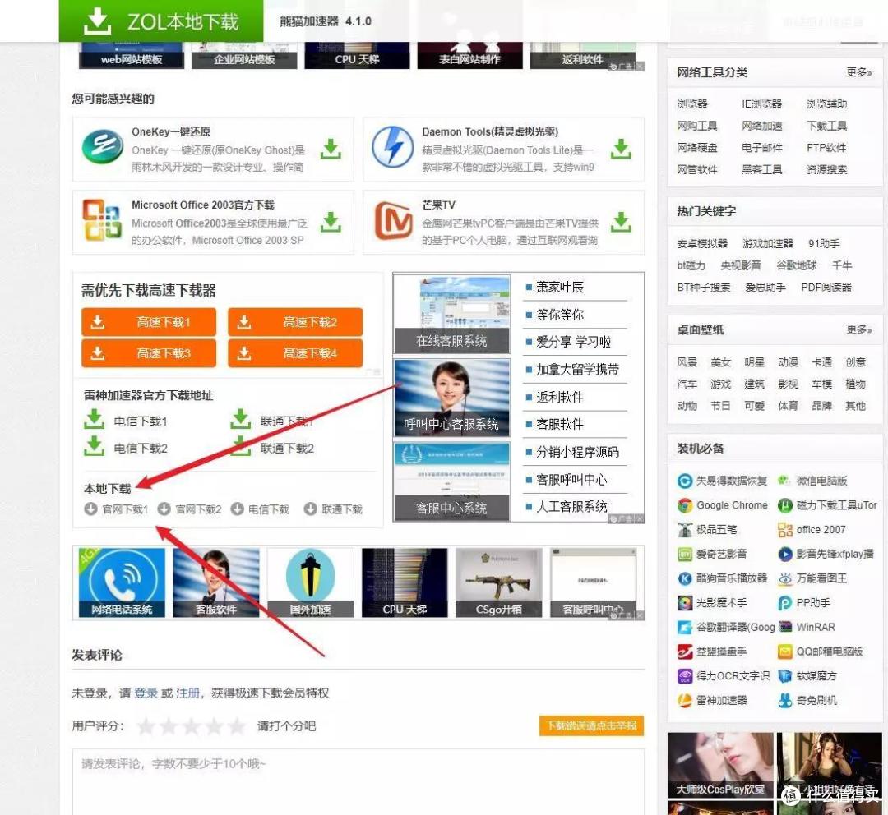Open 在线客服系统 ad thumbnail
The image size is (888, 815).
pos(451,315)
